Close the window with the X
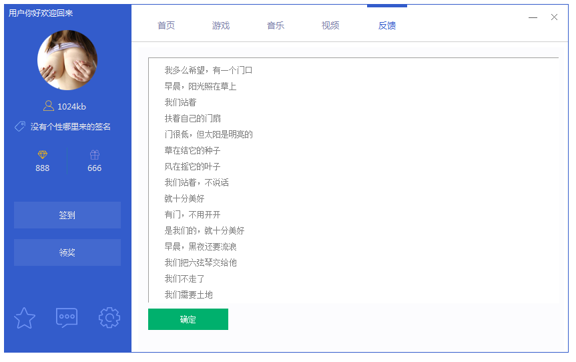Screen dimensions: 576x362 coord(554,17)
